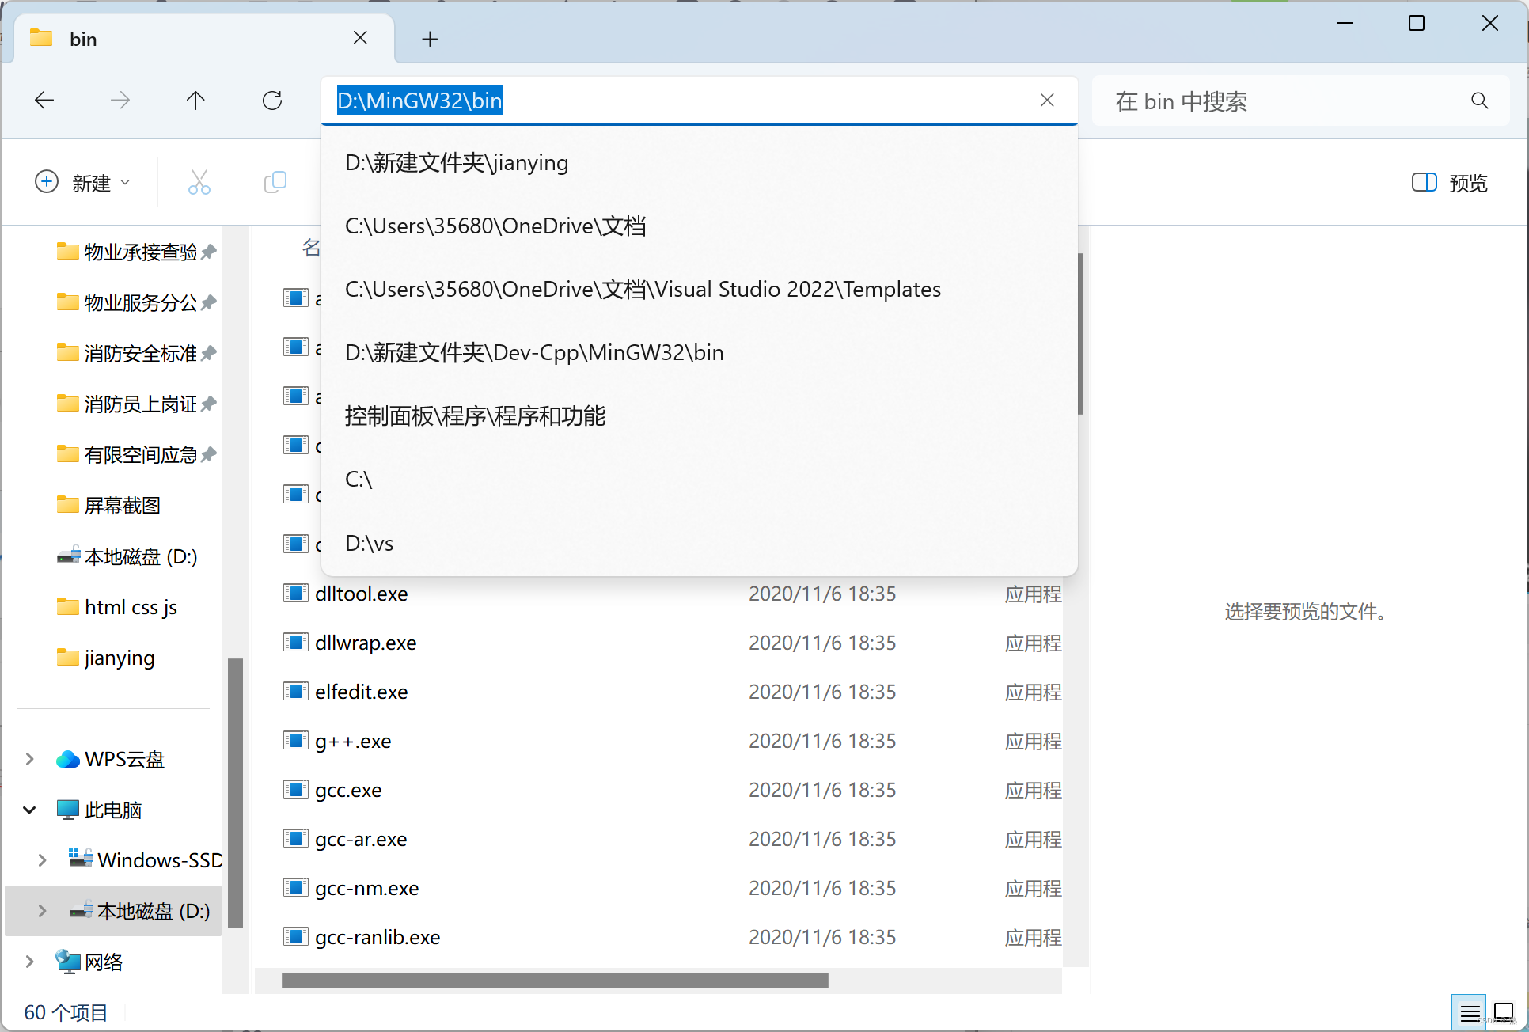This screenshot has width=1529, height=1032.
Task: Switch to details view layout
Action: [1470, 1012]
